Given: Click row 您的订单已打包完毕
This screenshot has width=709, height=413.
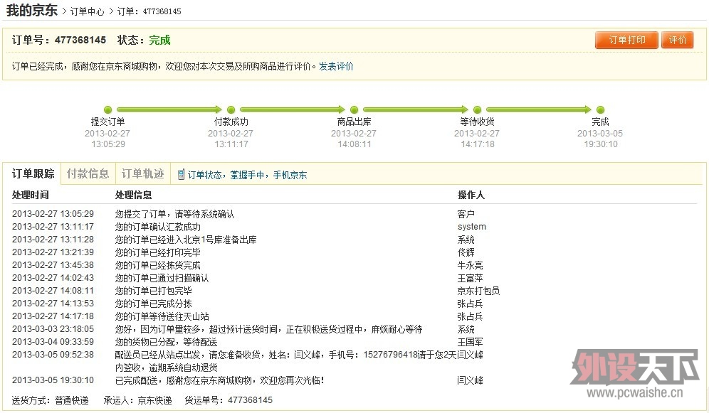Looking at the screenshot, I should (354, 291).
